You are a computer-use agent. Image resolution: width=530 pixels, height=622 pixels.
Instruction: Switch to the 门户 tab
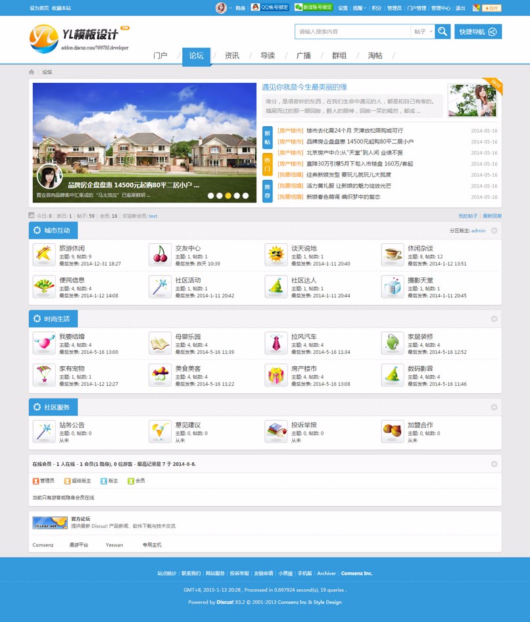(160, 56)
